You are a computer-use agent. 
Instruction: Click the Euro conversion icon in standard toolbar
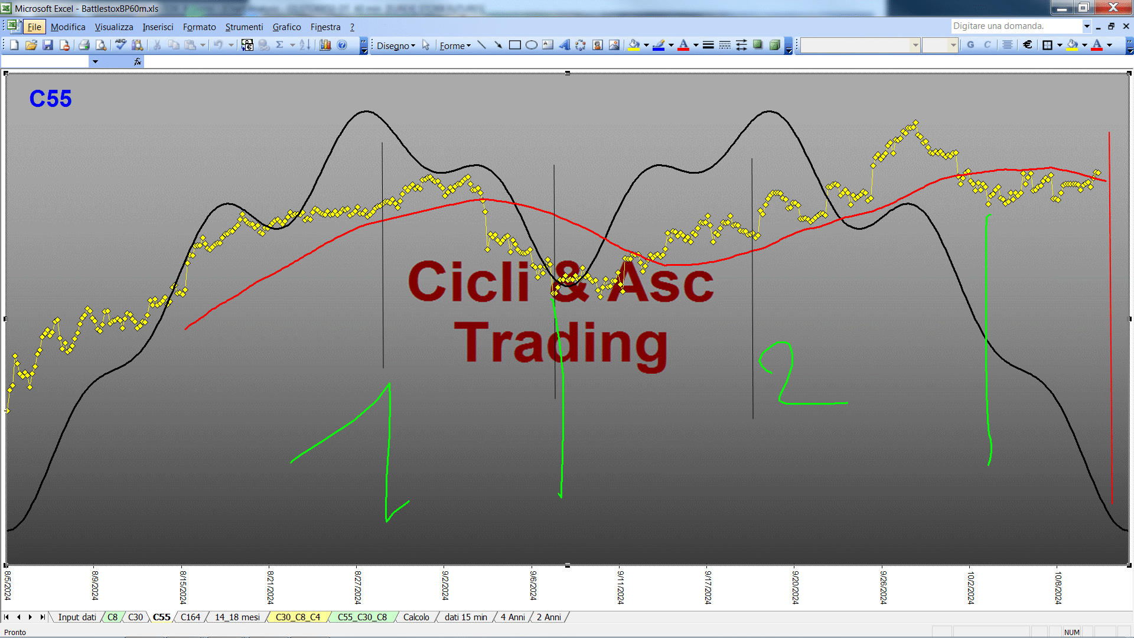(x=247, y=45)
